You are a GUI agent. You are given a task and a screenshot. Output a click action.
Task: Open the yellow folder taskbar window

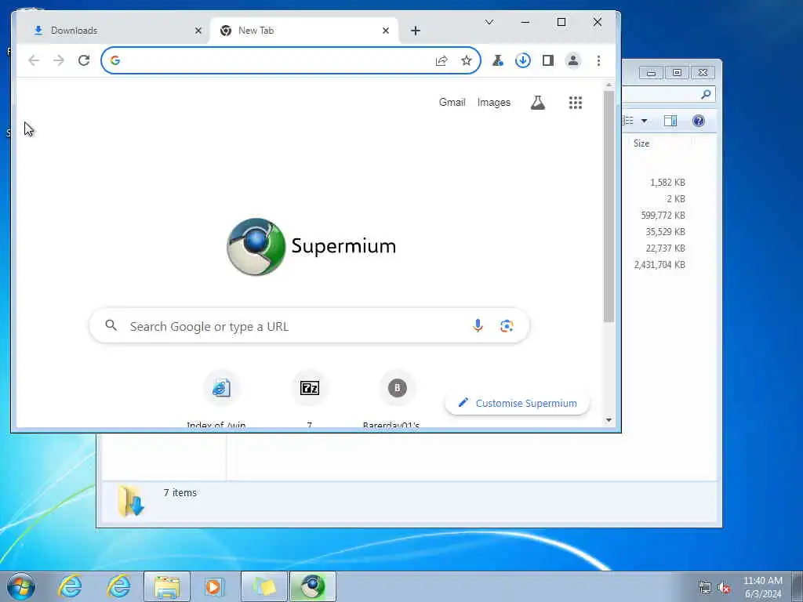click(x=263, y=586)
